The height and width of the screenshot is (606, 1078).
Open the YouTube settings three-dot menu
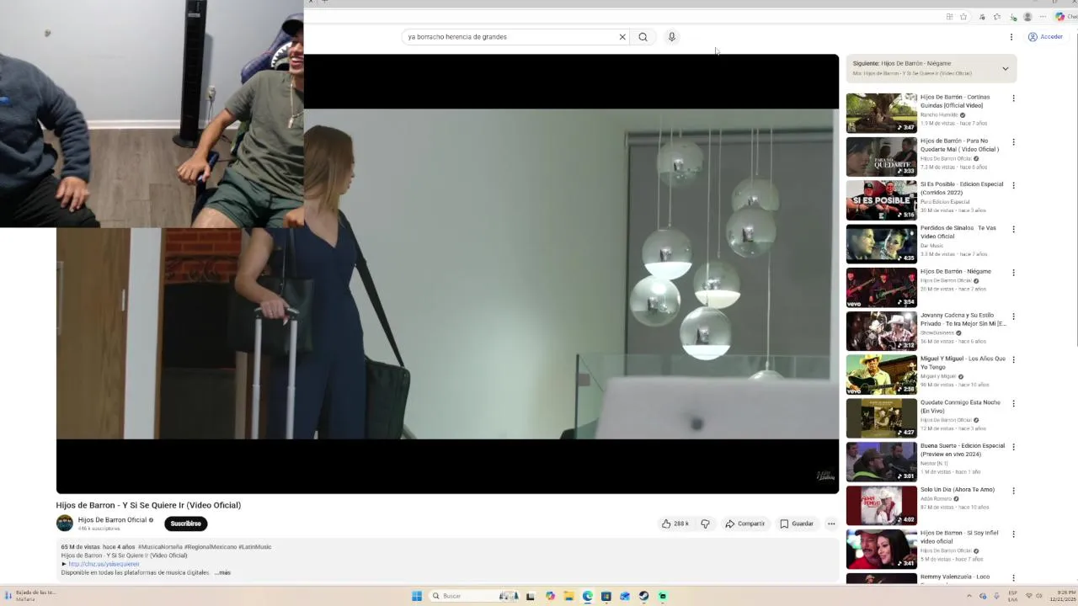(1011, 37)
